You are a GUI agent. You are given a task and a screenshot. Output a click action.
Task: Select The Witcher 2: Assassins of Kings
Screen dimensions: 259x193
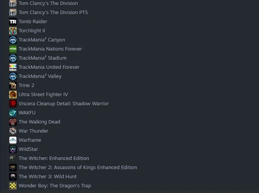77,168
